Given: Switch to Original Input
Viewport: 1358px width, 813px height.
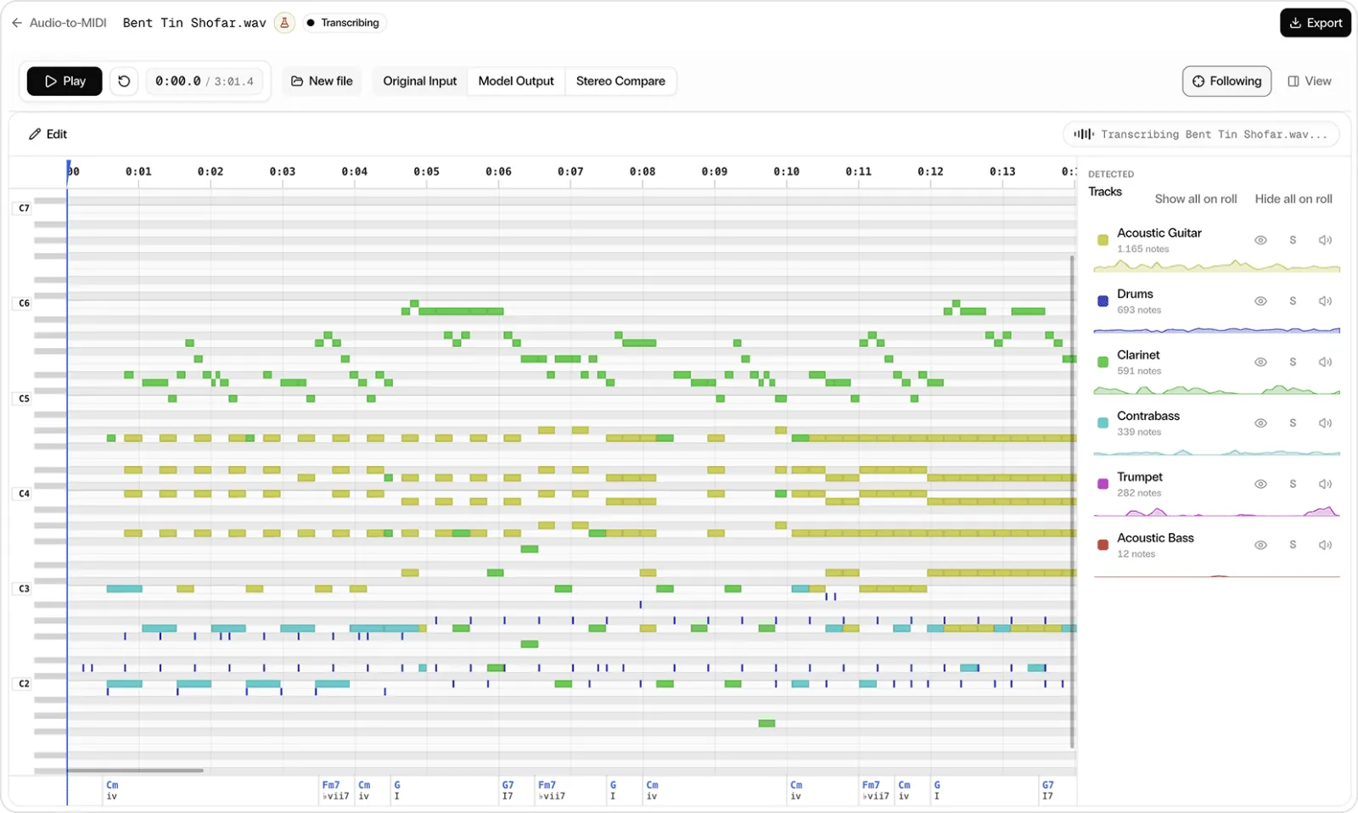Looking at the screenshot, I should [x=419, y=81].
